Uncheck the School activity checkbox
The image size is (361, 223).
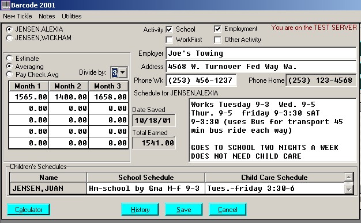point(169,29)
